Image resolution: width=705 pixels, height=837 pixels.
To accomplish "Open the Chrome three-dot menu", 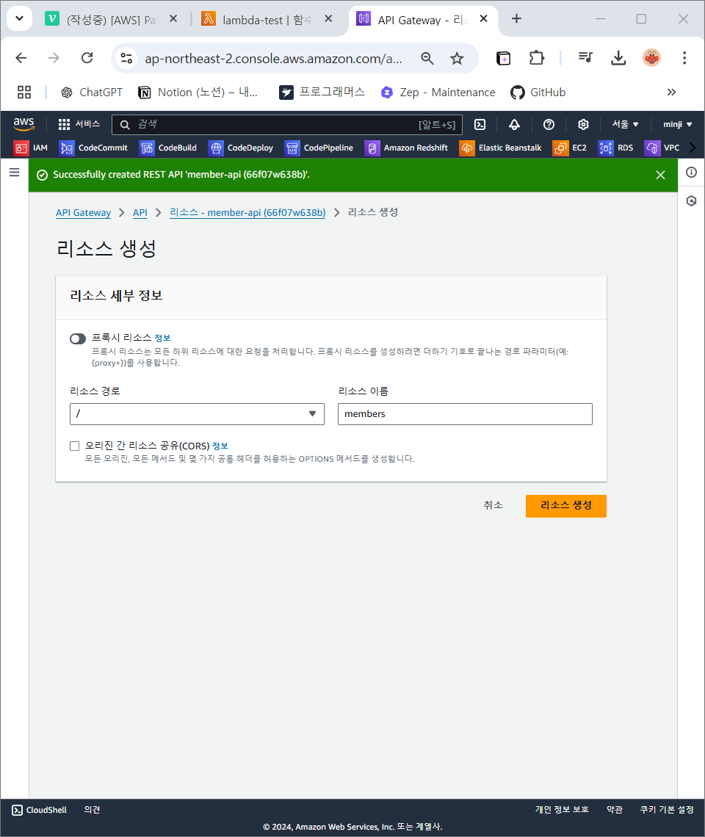I will 684,58.
